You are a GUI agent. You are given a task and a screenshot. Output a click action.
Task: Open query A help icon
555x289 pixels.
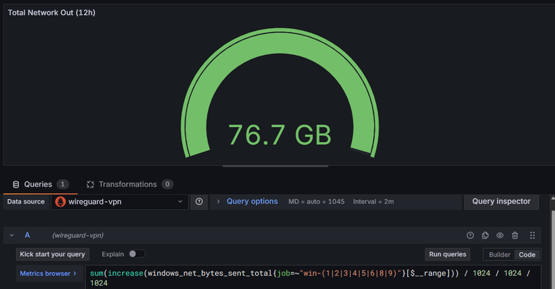(x=470, y=236)
